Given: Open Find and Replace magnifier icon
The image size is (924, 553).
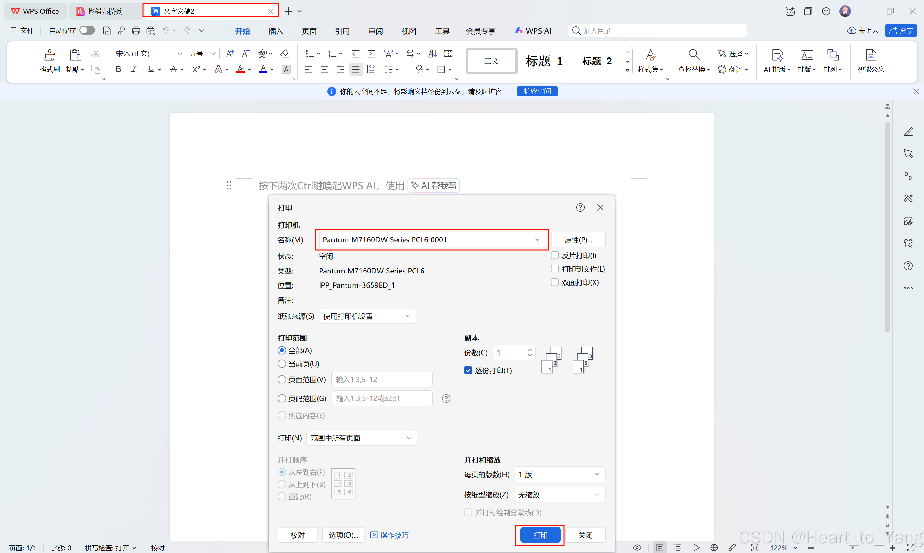Looking at the screenshot, I should (694, 55).
